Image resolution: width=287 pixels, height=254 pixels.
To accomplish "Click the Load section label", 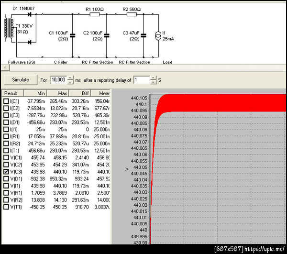I will (x=167, y=62).
